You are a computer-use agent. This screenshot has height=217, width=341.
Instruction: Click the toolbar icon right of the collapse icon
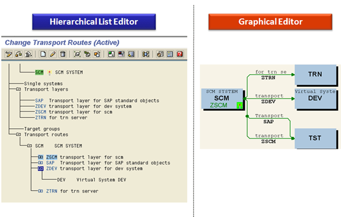(x=131, y=55)
